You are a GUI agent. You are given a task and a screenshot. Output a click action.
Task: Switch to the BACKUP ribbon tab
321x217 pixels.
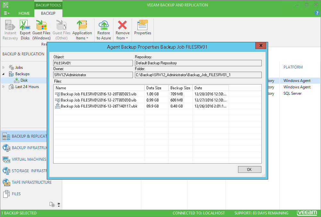tap(48, 13)
